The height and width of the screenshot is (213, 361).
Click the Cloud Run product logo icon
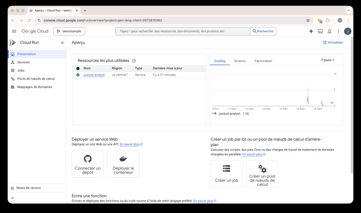point(13,43)
